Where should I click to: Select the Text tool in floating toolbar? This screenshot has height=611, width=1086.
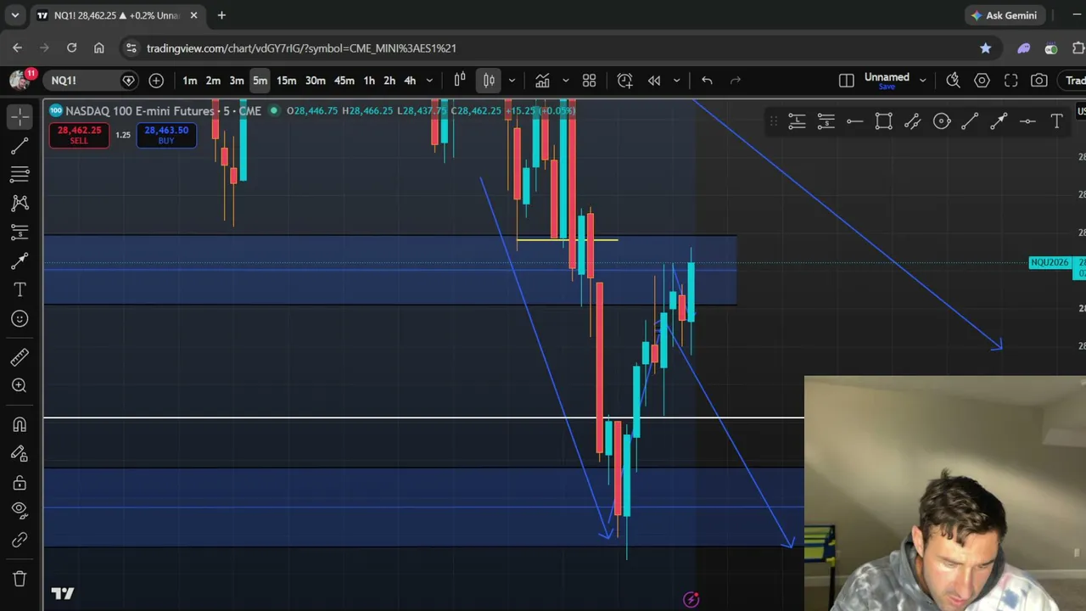[1057, 122]
